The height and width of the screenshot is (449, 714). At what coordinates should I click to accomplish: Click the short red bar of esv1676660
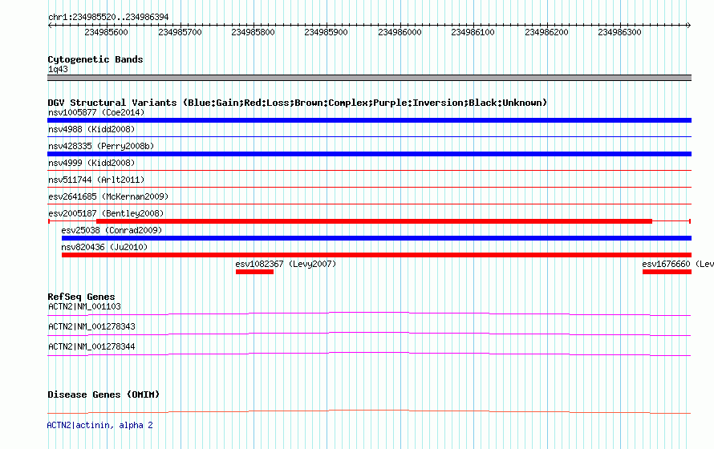tap(667, 272)
